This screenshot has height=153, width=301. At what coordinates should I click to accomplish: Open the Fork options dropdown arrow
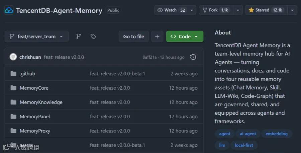click(238, 10)
